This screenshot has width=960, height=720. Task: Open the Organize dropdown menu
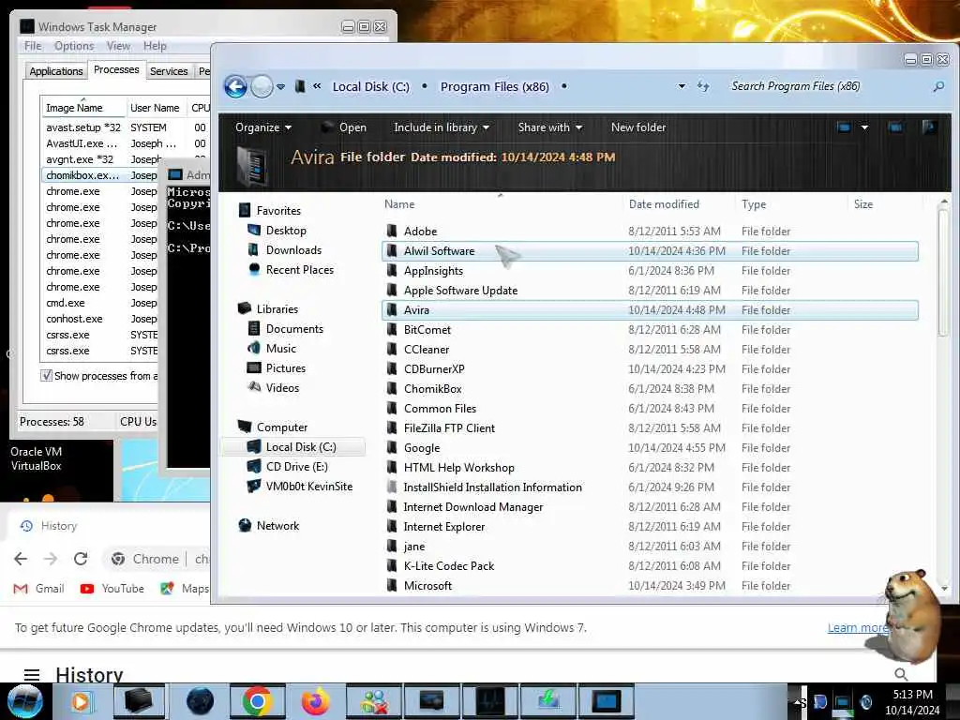(263, 127)
